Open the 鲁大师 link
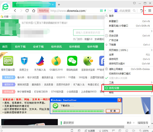This screenshot has width=153, height=132. click(21, 77)
